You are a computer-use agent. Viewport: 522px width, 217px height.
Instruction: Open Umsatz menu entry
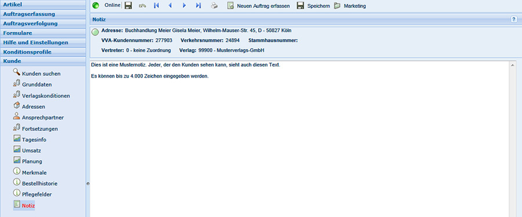click(32, 150)
